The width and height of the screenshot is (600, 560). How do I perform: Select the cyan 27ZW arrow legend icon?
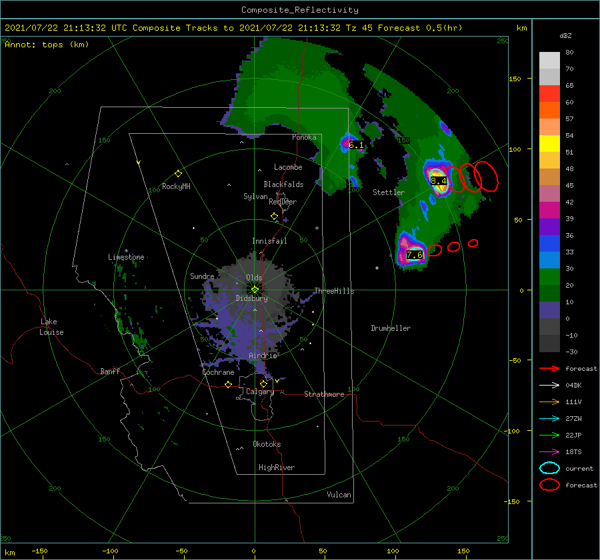[x=549, y=419]
